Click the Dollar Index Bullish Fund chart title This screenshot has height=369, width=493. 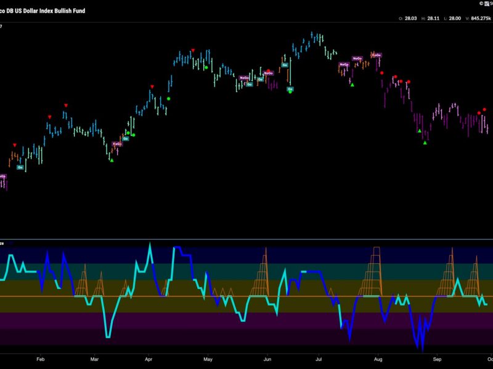tap(43, 10)
